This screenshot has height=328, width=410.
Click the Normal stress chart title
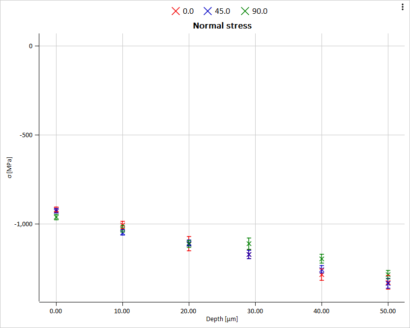coord(222,26)
